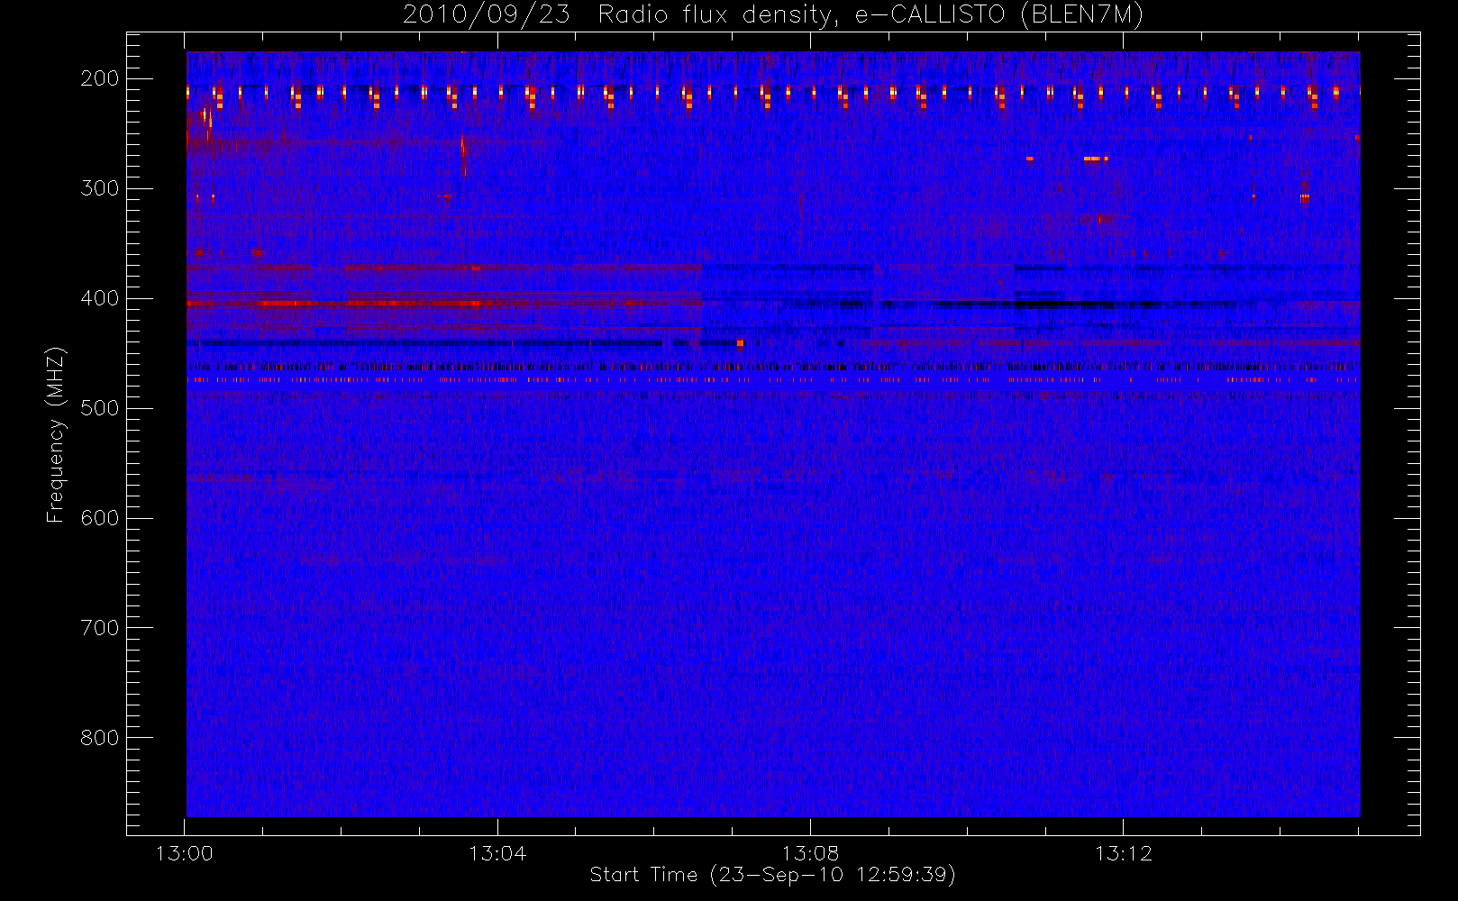
Task: Click the 'Frequency (MHz)' axis label
Action: (56, 434)
